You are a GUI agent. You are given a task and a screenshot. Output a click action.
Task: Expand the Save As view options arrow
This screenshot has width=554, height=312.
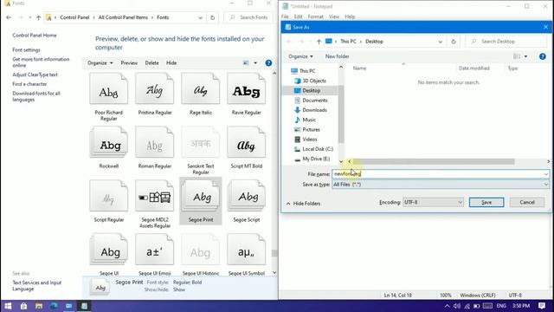(525, 56)
